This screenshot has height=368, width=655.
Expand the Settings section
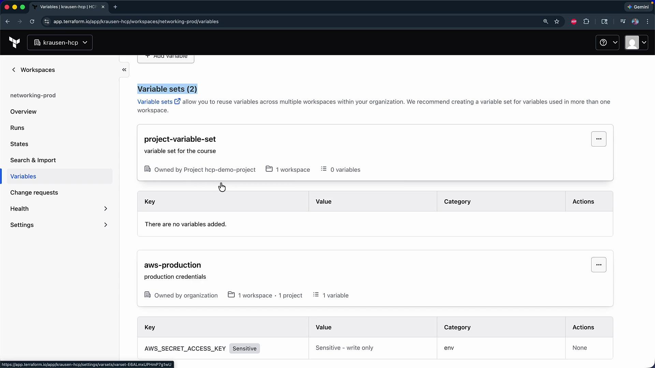click(x=59, y=225)
